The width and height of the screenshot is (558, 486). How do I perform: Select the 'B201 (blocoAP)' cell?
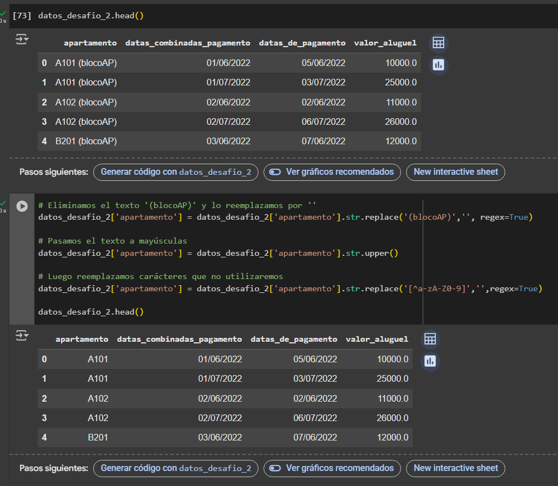86,141
